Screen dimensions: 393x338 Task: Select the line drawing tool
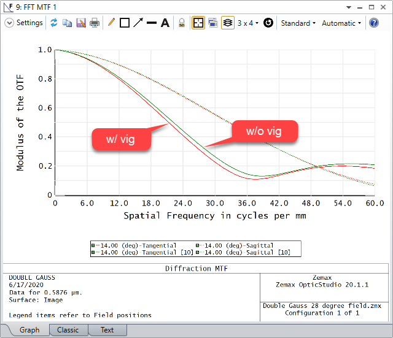pos(152,23)
